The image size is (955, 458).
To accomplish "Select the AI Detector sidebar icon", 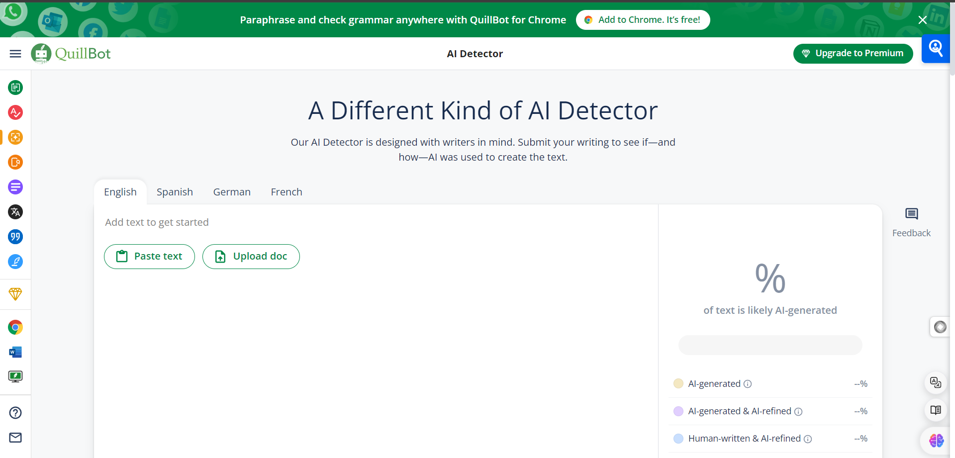I will [x=15, y=137].
